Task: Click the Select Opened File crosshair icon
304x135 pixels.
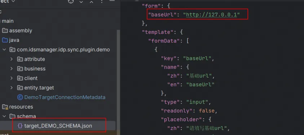Action: coord(71,1)
